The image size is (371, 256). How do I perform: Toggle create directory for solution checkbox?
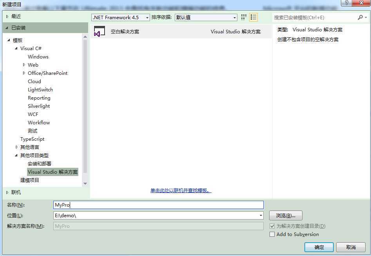[272, 226]
